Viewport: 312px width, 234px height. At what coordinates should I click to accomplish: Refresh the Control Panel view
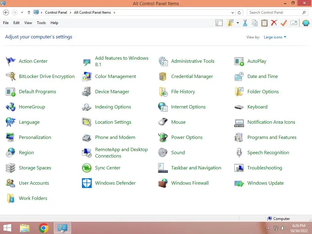239,12
